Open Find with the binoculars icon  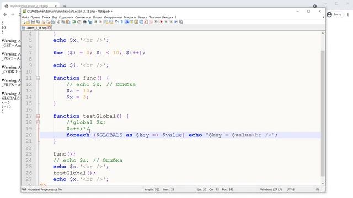coord(84,22)
